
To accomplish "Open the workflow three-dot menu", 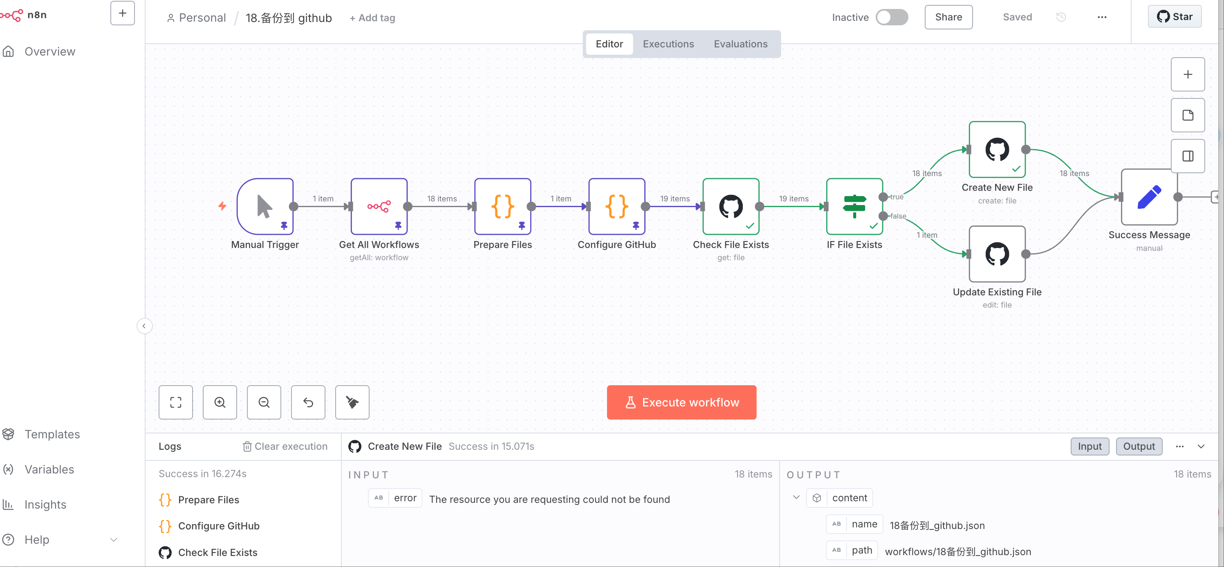I will (x=1101, y=17).
